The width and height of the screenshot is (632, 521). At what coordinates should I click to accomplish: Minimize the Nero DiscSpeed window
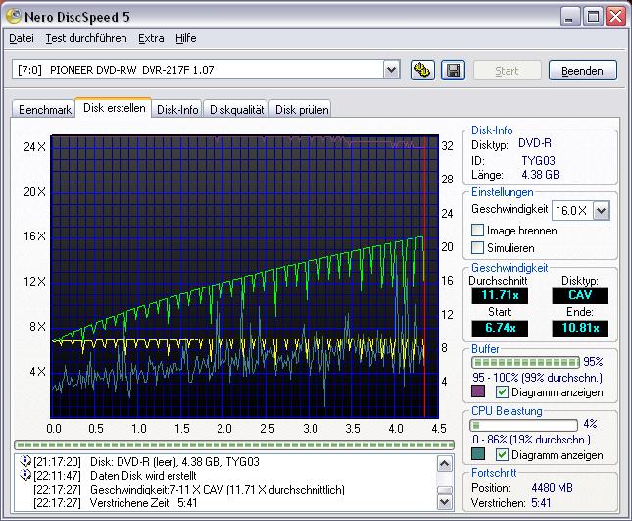(569, 17)
